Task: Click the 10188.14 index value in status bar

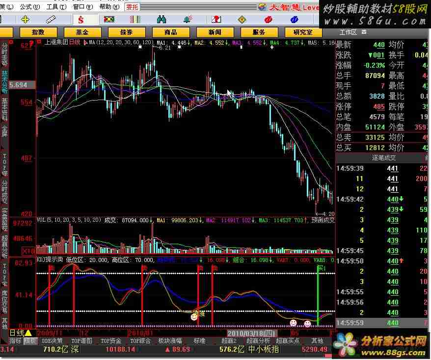Action: pyautogui.click(x=120, y=350)
